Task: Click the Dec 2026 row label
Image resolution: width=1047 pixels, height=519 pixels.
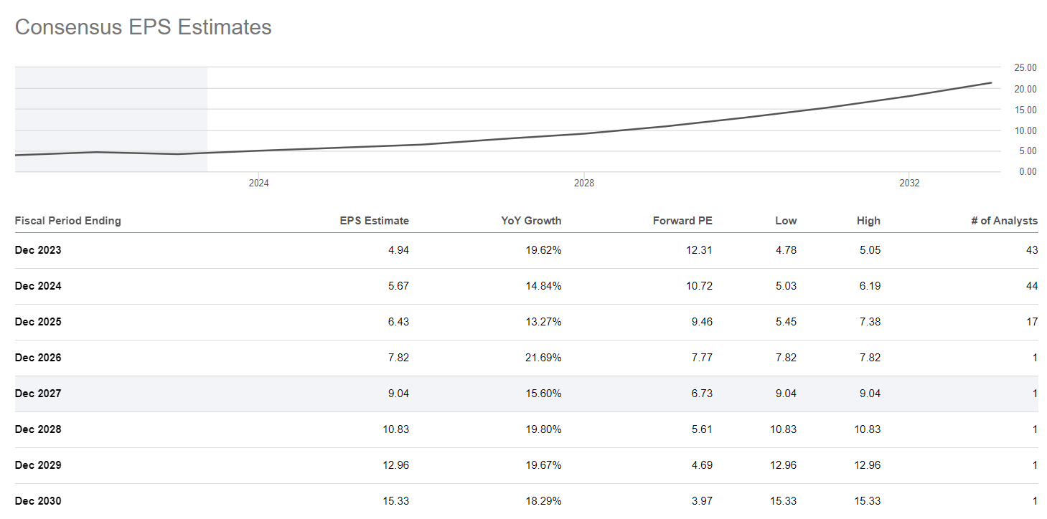Action: (x=38, y=358)
